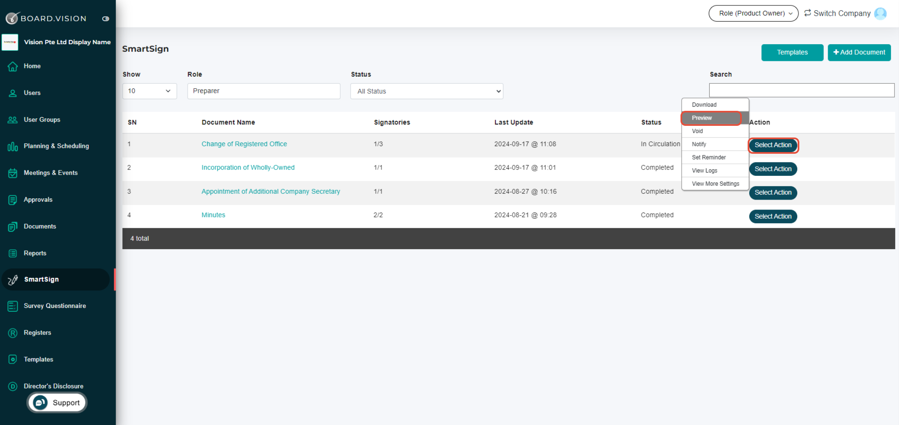Click the Approvals icon

(13, 200)
